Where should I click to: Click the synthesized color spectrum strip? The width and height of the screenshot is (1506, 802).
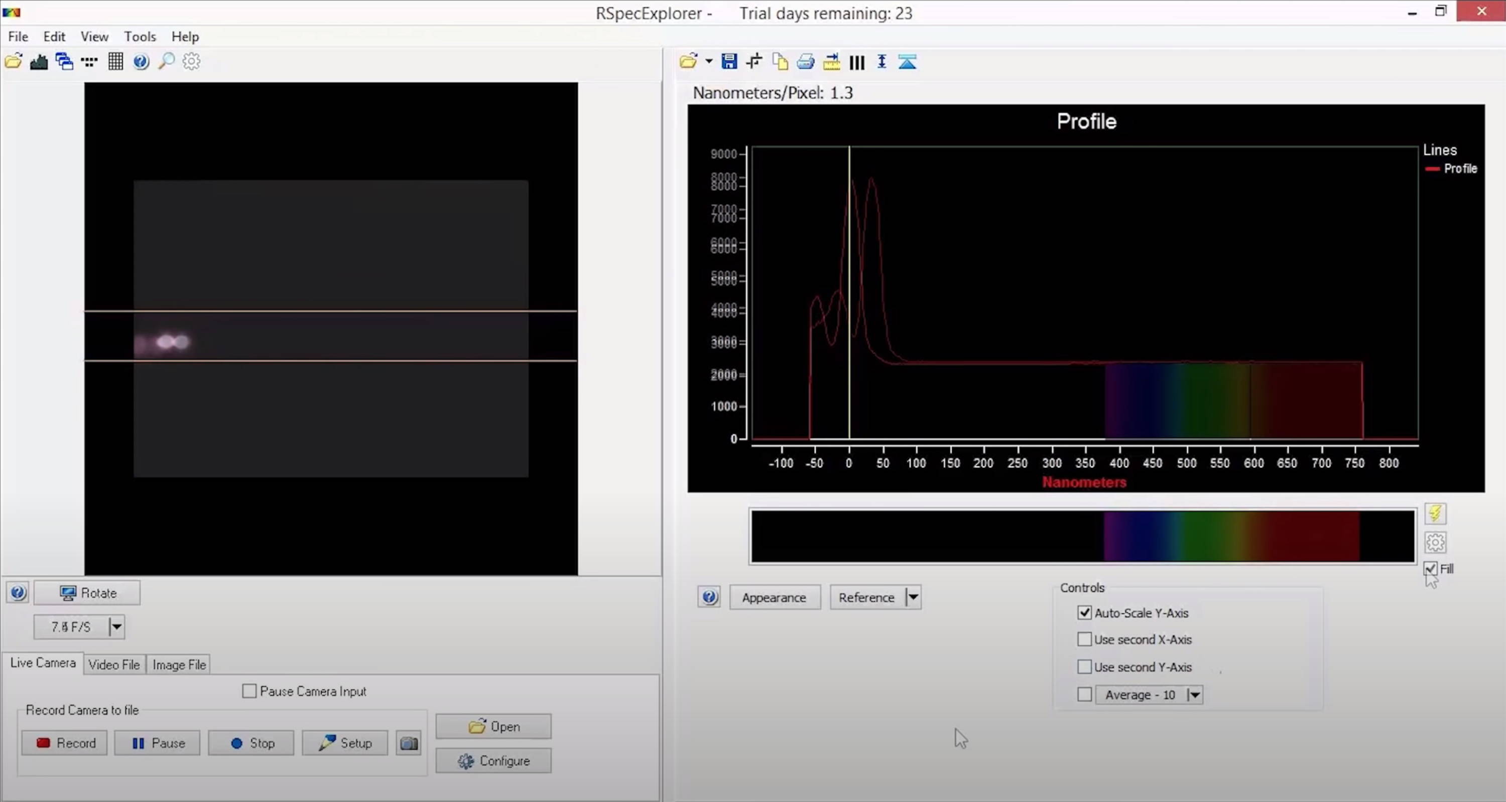click(x=1082, y=536)
